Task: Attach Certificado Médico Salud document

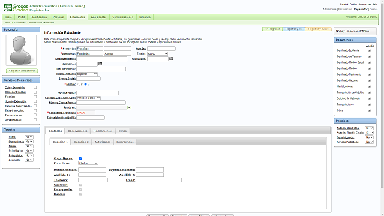Action: pyautogui.click(x=370, y=62)
